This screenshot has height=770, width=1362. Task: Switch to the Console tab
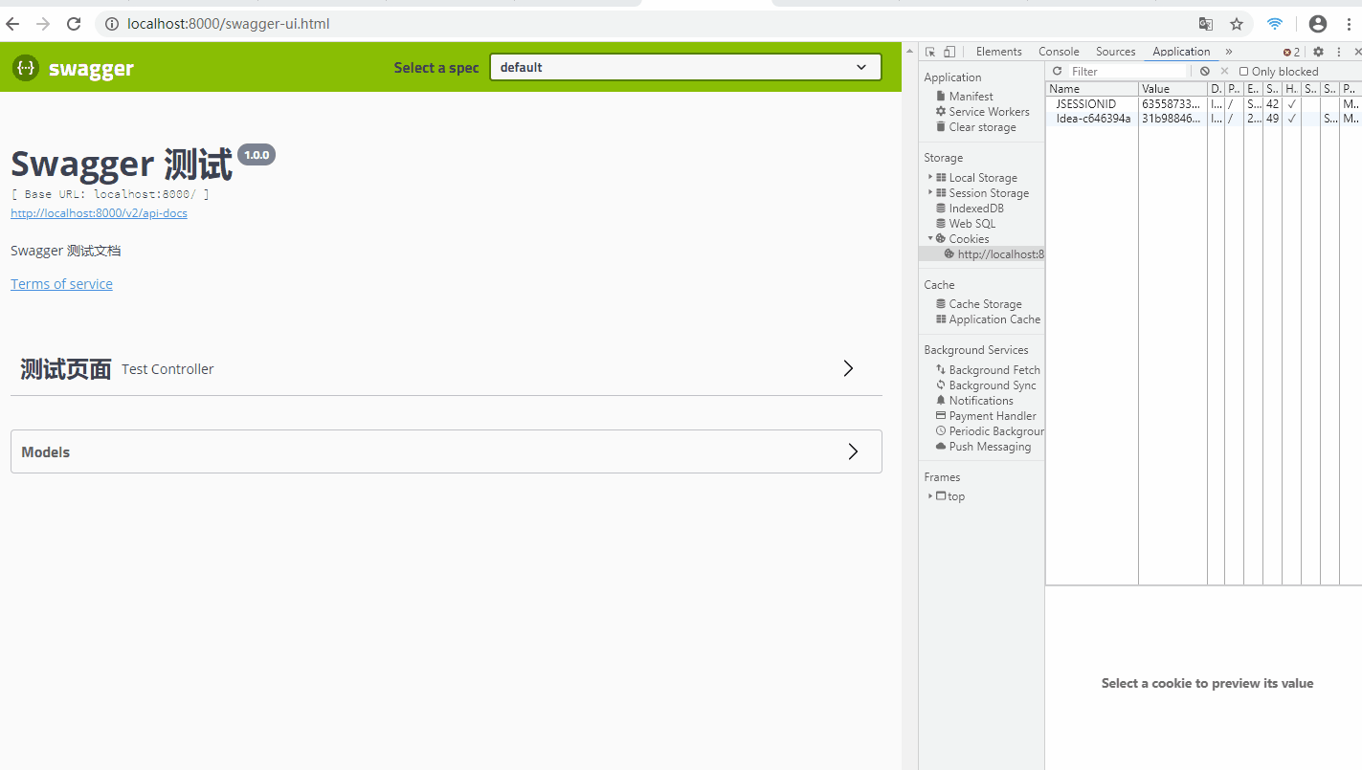coord(1059,52)
